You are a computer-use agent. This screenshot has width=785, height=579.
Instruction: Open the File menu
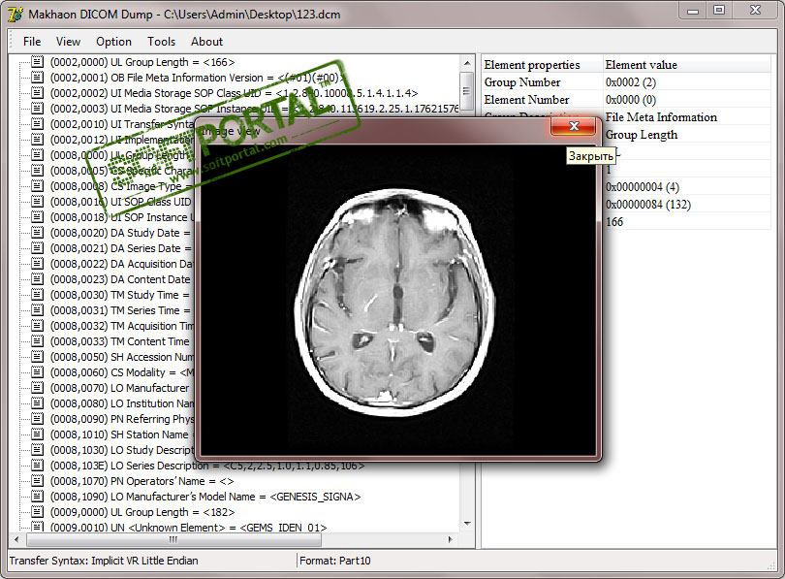pyautogui.click(x=32, y=42)
